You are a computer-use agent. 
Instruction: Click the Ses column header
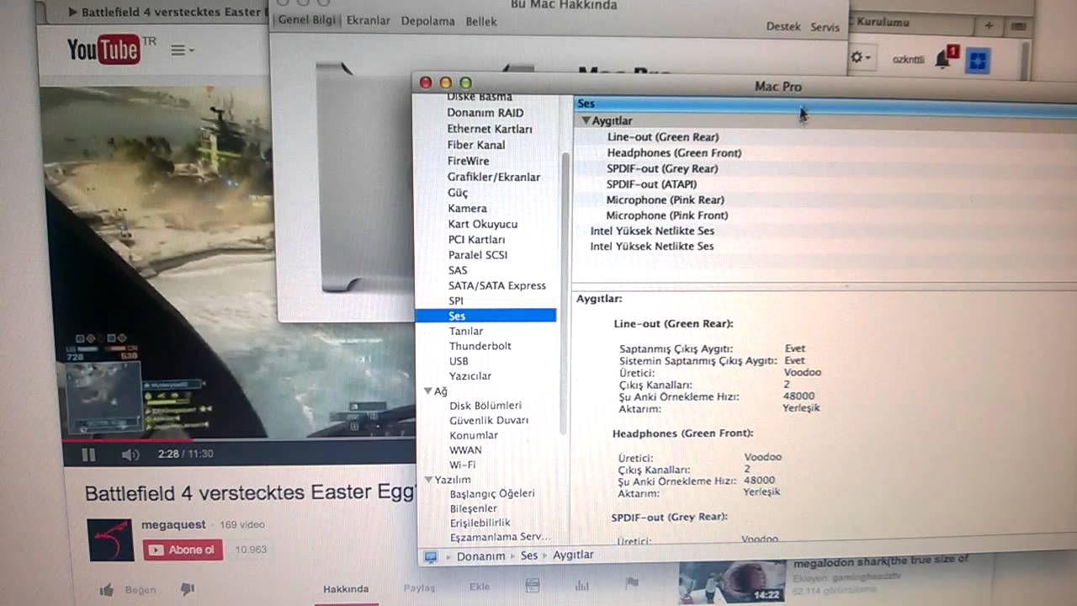pyautogui.click(x=825, y=104)
